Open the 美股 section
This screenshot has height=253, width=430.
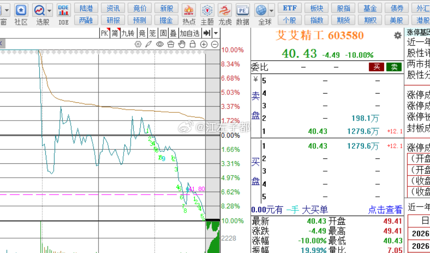point(397,20)
